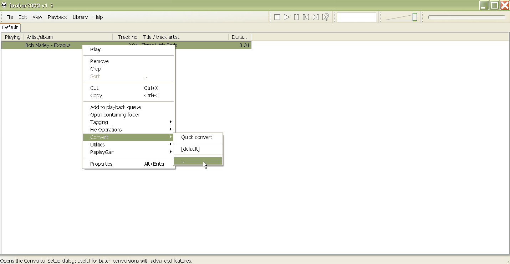Image resolution: width=510 pixels, height=264 pixels.
Task: Expand the ReplayGain submenu
Action: pos(129,152)
